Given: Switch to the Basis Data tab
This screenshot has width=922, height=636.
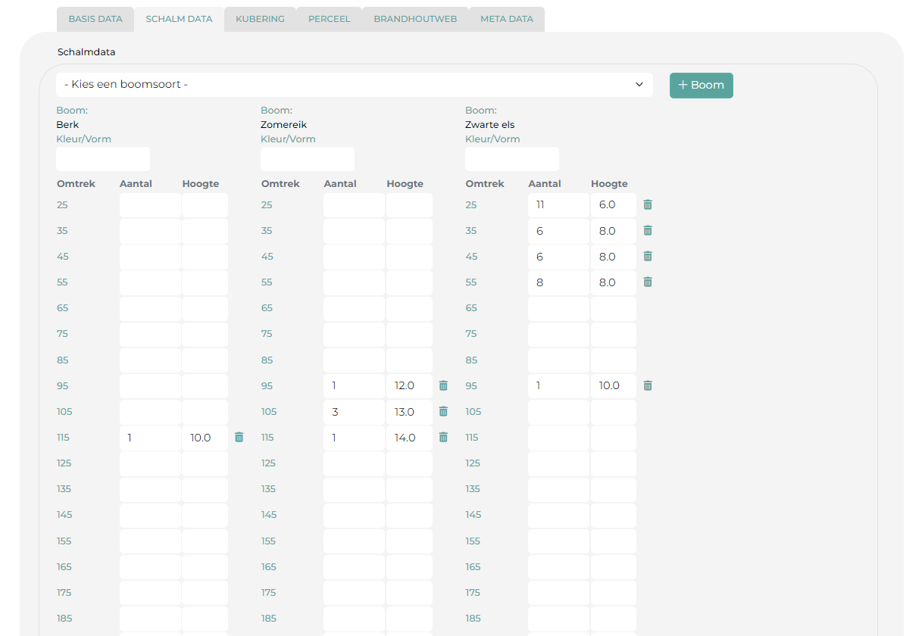Looking at the screenshot, I should pos(95,19).
